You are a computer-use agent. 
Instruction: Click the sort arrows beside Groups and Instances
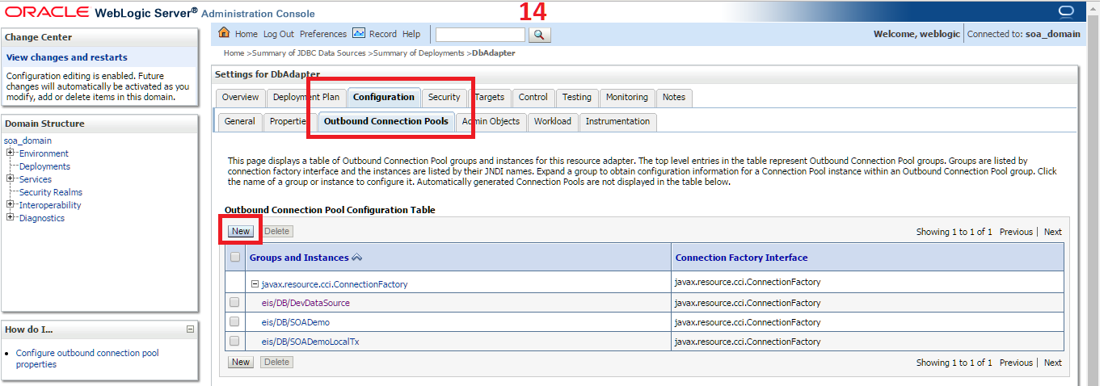point(356,258)
